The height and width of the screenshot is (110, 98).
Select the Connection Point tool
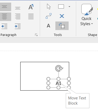click(x=62, y=16)
